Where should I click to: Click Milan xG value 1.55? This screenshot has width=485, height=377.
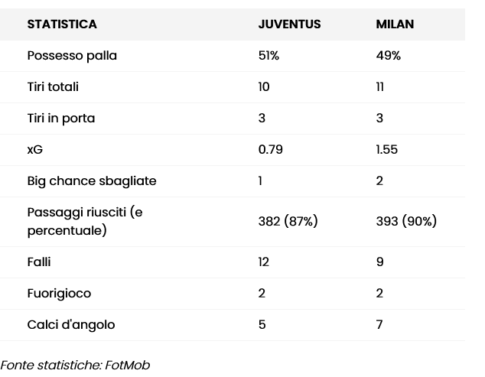click(x=387, y=150)
